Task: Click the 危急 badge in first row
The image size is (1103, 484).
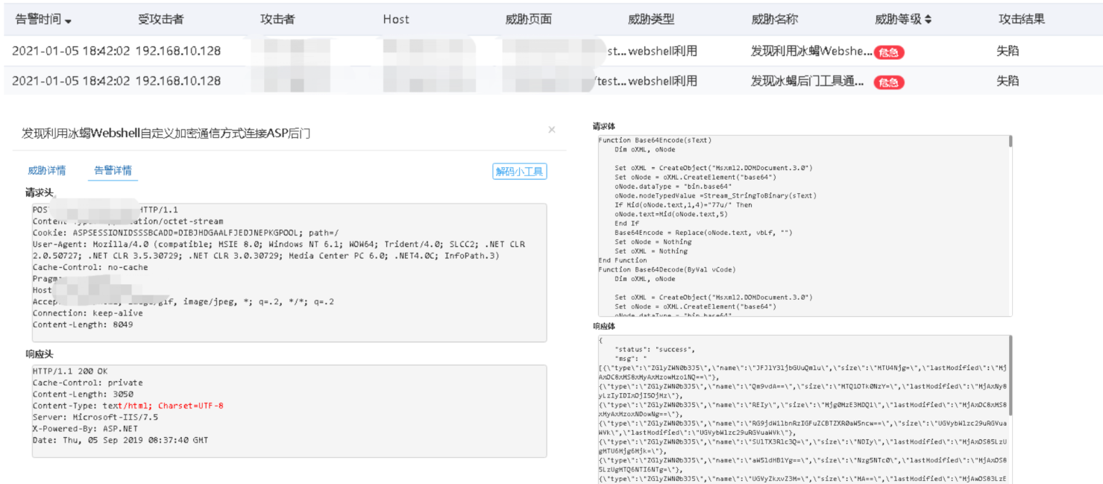Action: click(888, 52)
